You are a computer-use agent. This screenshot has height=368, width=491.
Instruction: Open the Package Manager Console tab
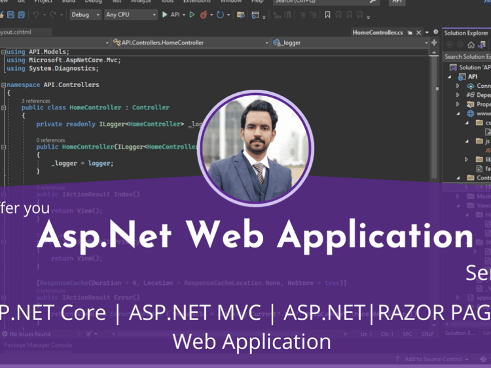[x=38, y=345]
